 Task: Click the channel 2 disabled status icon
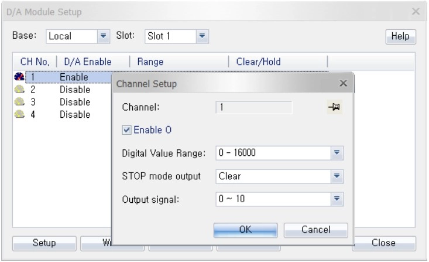(19, 89)
